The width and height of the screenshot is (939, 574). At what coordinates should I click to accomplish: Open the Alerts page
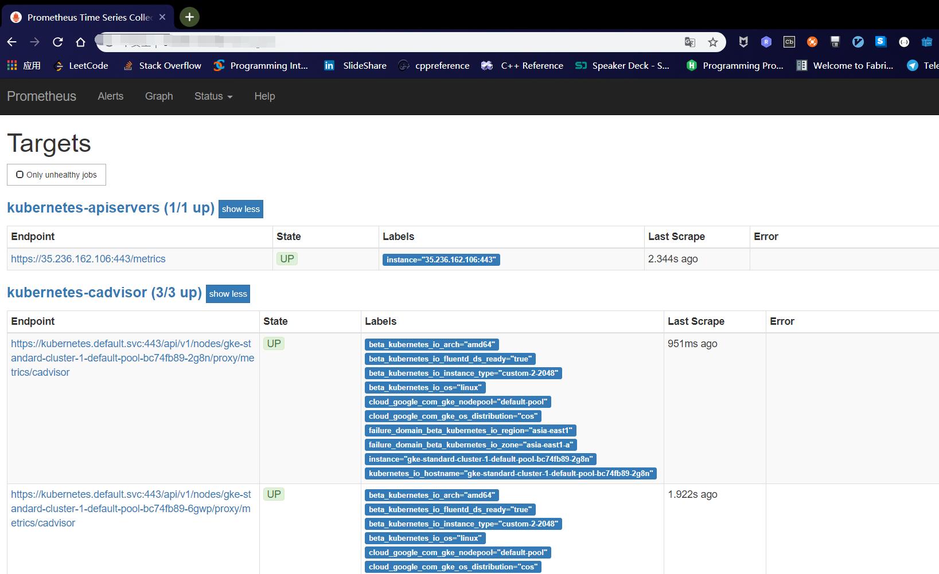tap(111, 96)
